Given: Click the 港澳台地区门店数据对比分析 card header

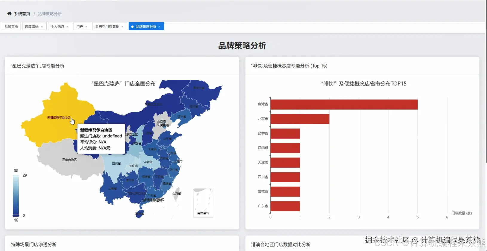Looking at the screenshot, I should tap(281, 244).
